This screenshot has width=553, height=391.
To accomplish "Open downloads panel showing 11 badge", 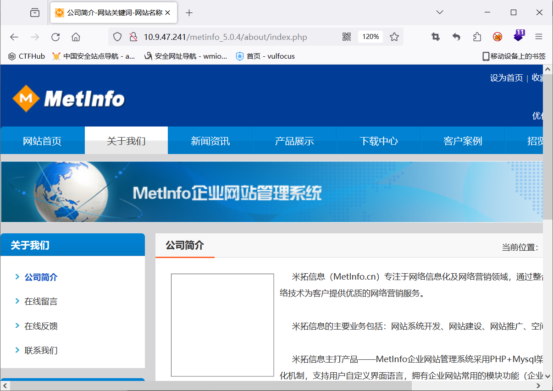I will (519, 37).
